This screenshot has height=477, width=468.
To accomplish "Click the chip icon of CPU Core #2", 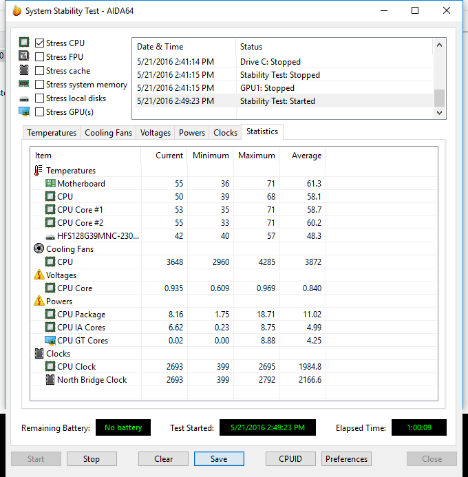I will [50, 223].
